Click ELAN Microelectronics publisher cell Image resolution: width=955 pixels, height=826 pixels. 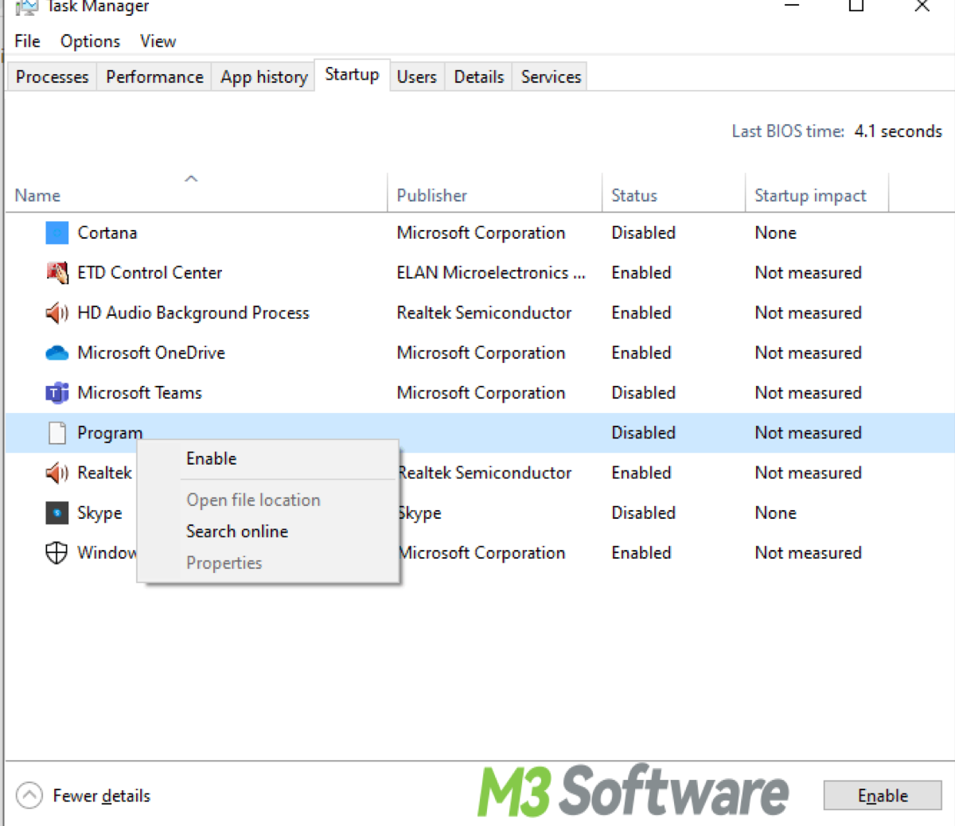click(491, 273)
